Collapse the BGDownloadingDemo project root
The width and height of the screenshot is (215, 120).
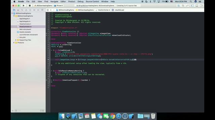(x=12, y=13)
